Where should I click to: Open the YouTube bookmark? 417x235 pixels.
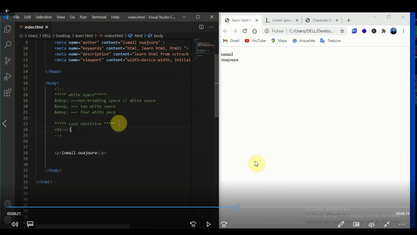(255, 41)
